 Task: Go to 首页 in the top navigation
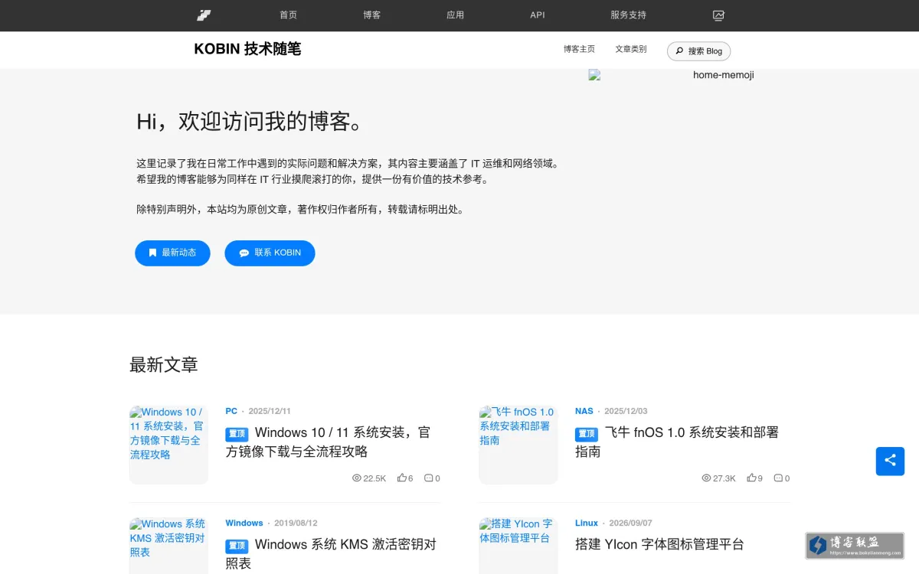click(x=288, y=15)
